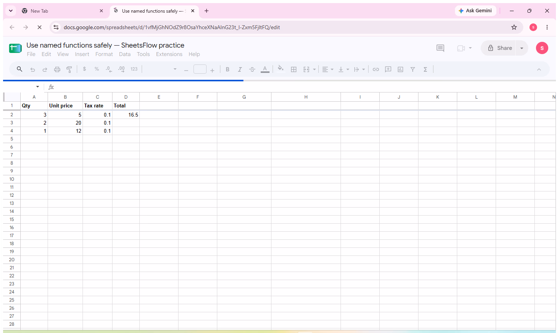559x333 pixels.
Task: Insert a link
Action: 376,69
